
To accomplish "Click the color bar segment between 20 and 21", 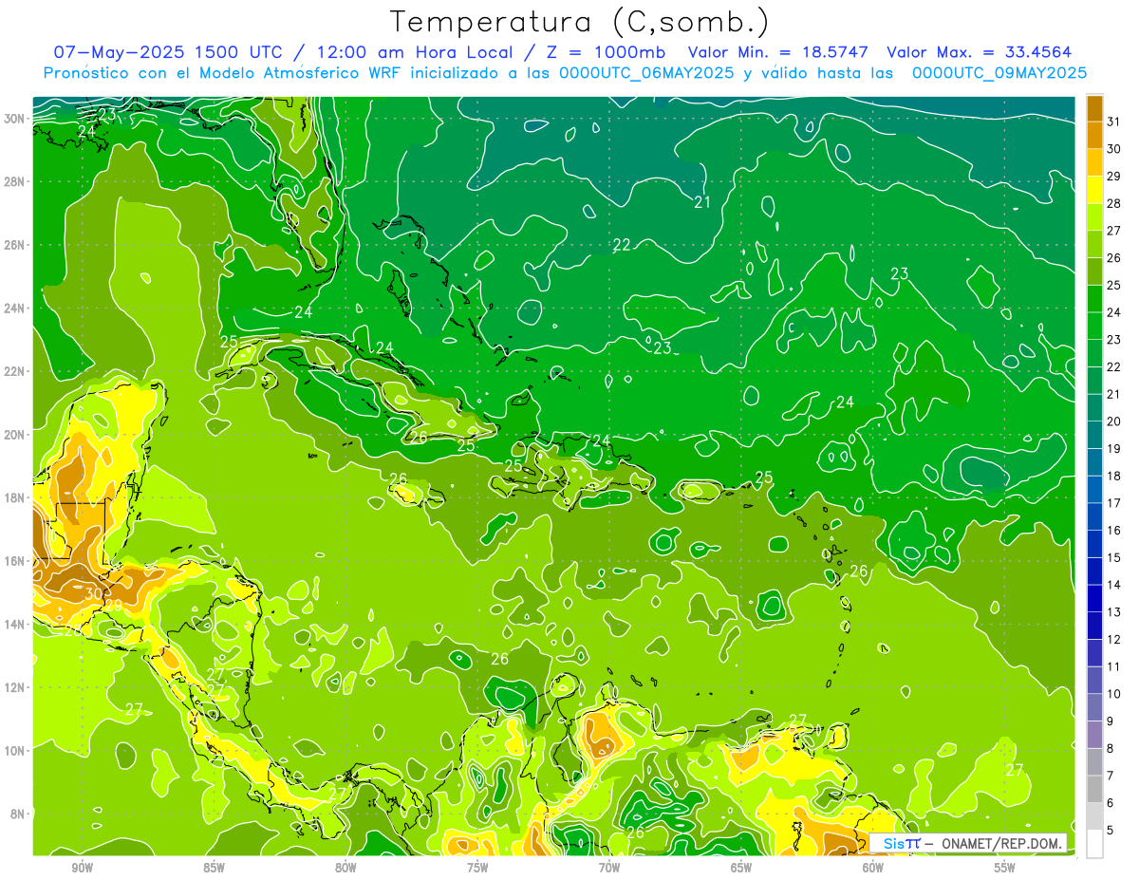I will (1094, 407).
